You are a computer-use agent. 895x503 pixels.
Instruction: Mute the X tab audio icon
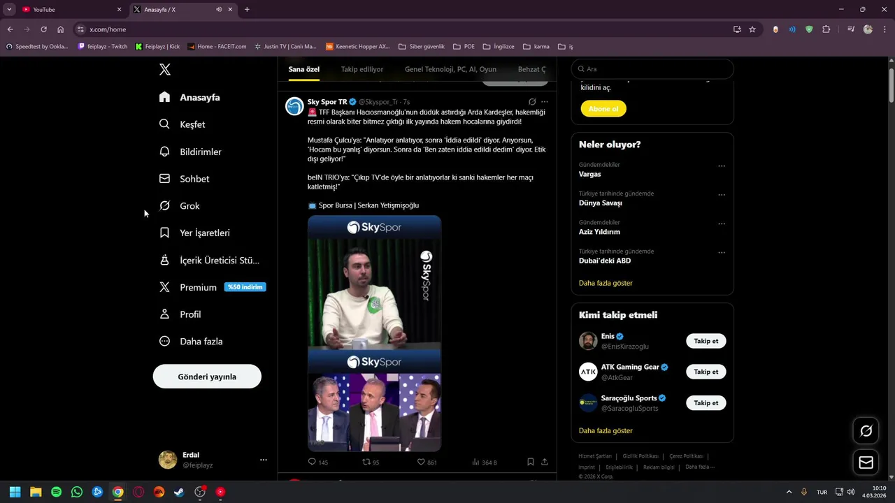pos(219,9)
